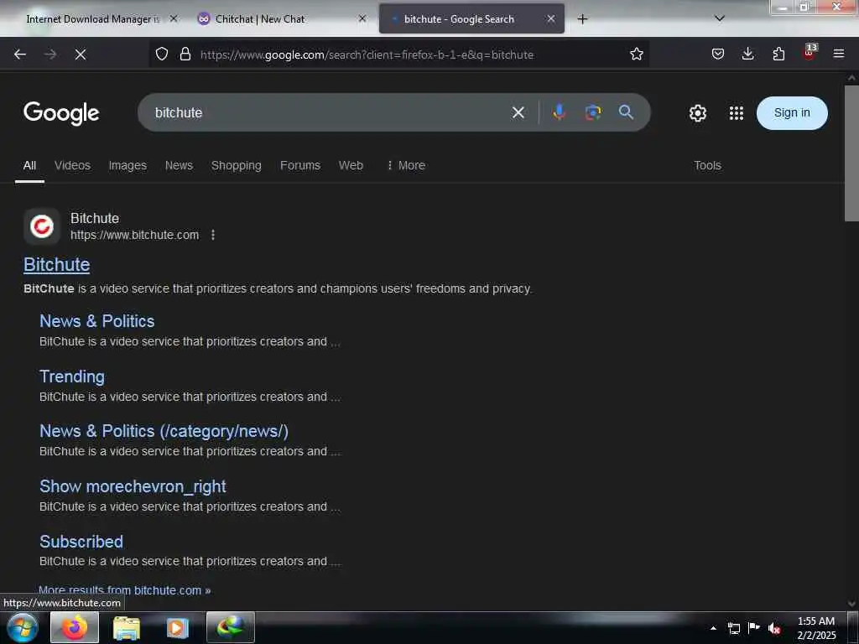Open Windows Start menu
This screenshot has height=644, width=859.
click(x=23, y=627)
